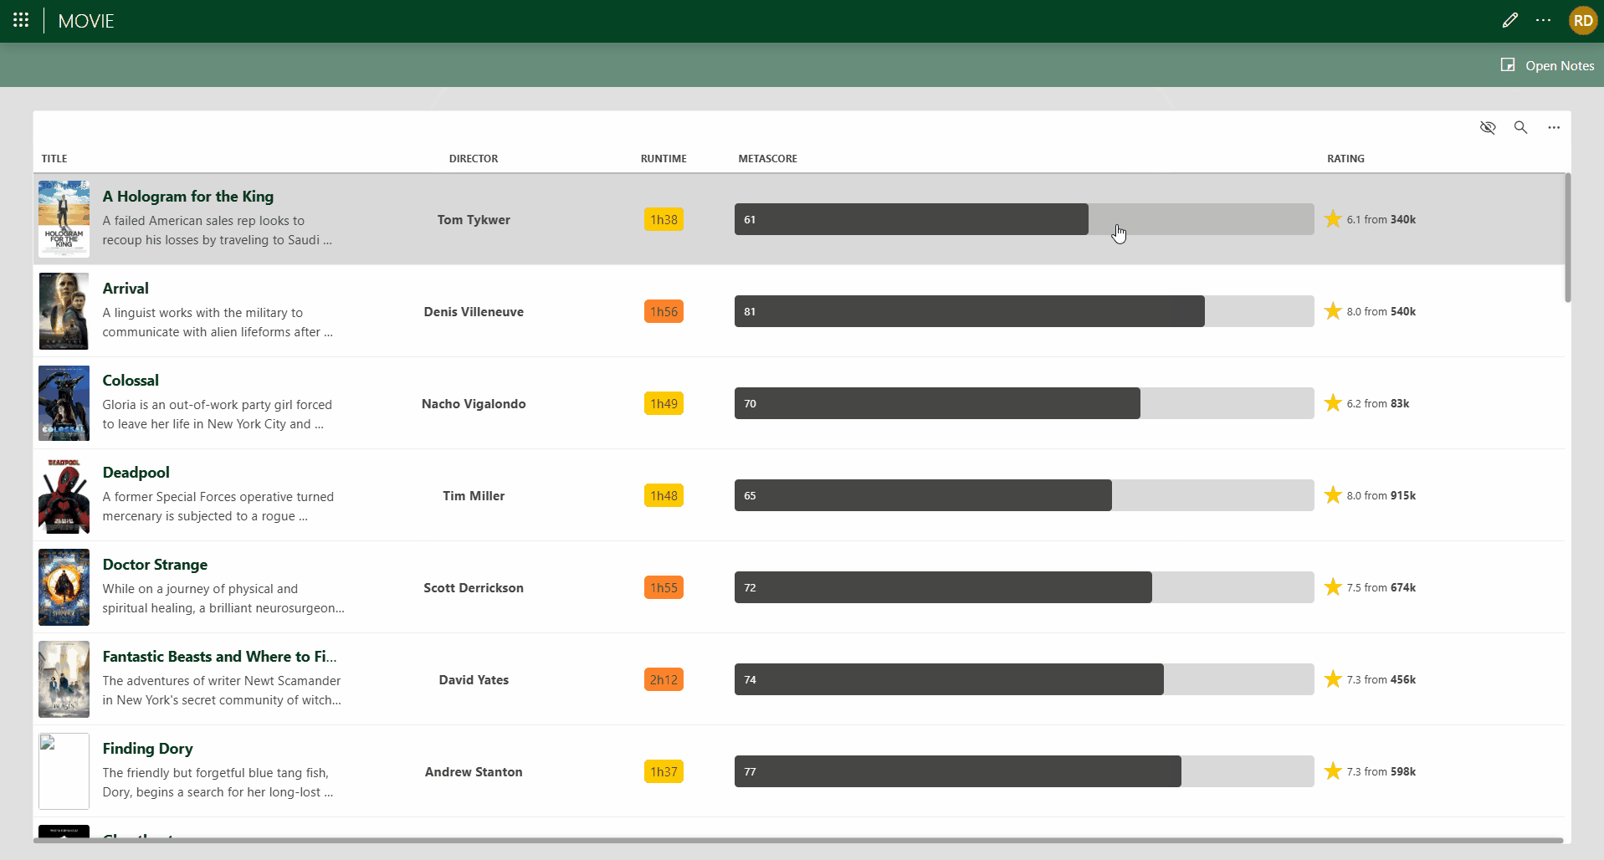Click the star icon beside 7.5 from 674k
This screenshot has width=1604, height=860.
click(x=1333, y=587)
